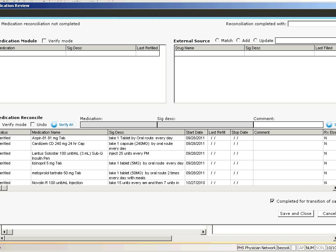Toggle the Undo checkbox

coord(33,125)
